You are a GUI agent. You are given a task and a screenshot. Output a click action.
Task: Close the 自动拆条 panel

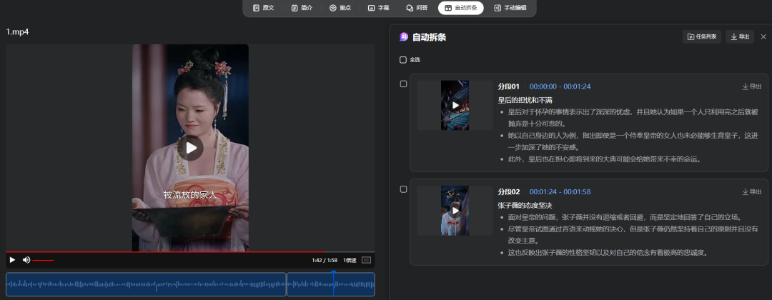pyautogui.click(x=763, y=36)
